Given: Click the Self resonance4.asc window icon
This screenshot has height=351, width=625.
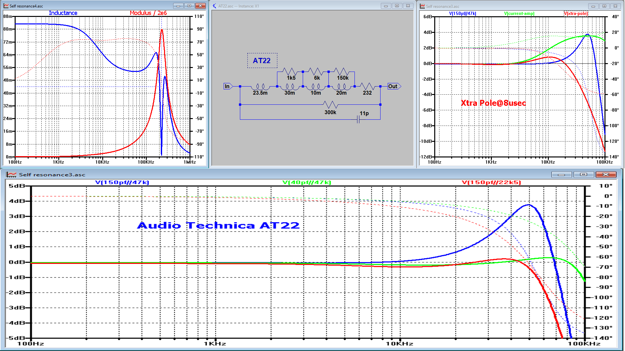Looking at the screenshot, I should (6, 6).
